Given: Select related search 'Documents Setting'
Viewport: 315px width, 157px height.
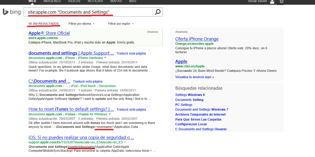Looking at the screenshot, I should [x=189, y=100].
